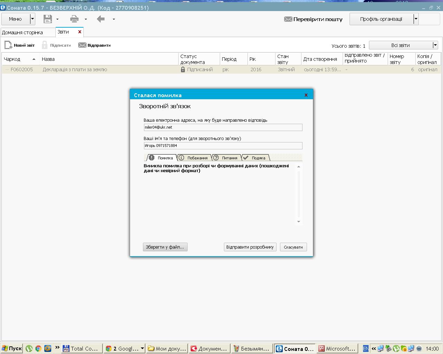This screenshot has height=354, width=443.
Task: Close the Сталася помилка dialog
Action: tap(306, 95)
